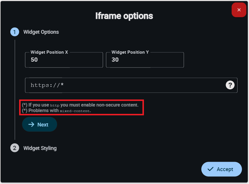This screenshot has width=249, height=184.
Task: Click the "mixed-content" code text
Action: click(x=75, y=111)
